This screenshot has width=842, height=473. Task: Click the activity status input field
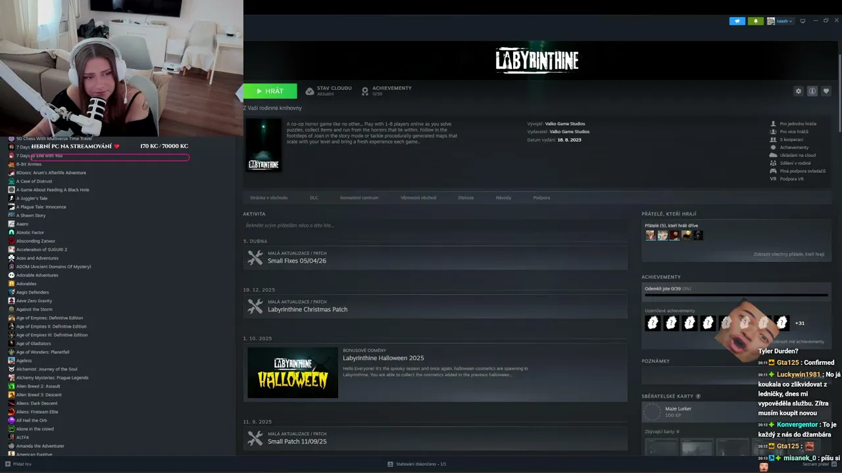(435, 225)
